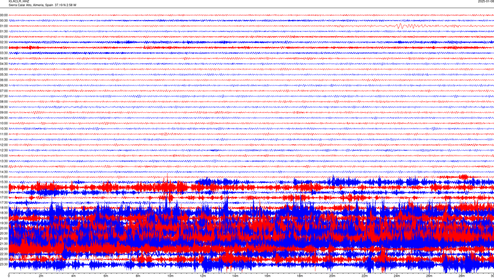Select the 20:00 trace label

[x=4, y=228]
